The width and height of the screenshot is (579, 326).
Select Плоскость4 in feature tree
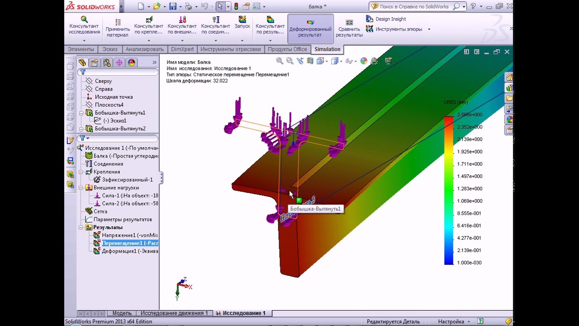109,105
